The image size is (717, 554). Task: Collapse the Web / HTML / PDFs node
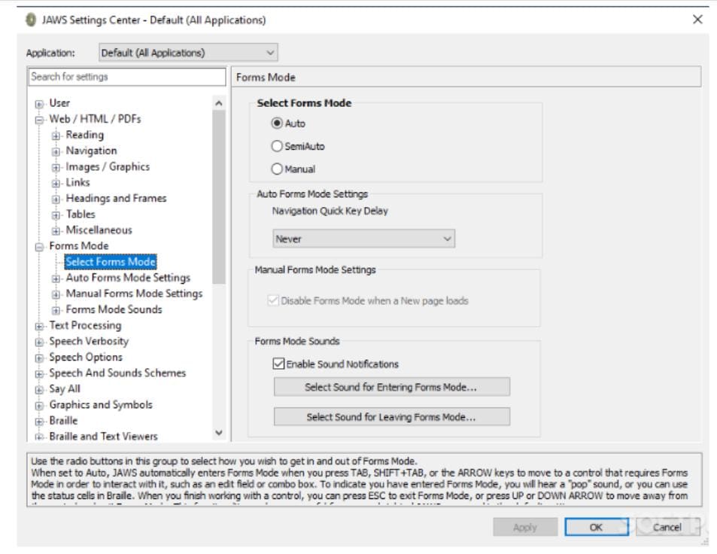(x=39, y=120)
